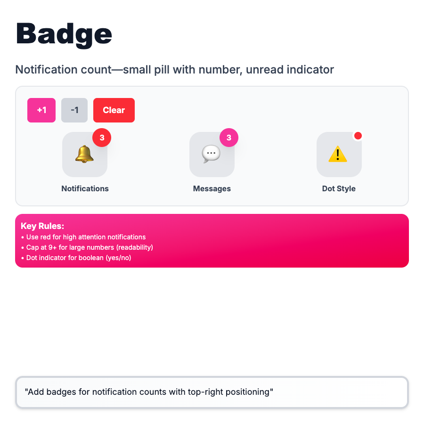The image size is (424, 424).
Task: Focus the prompt text box about badges
Action: click(x=212, y=392)
